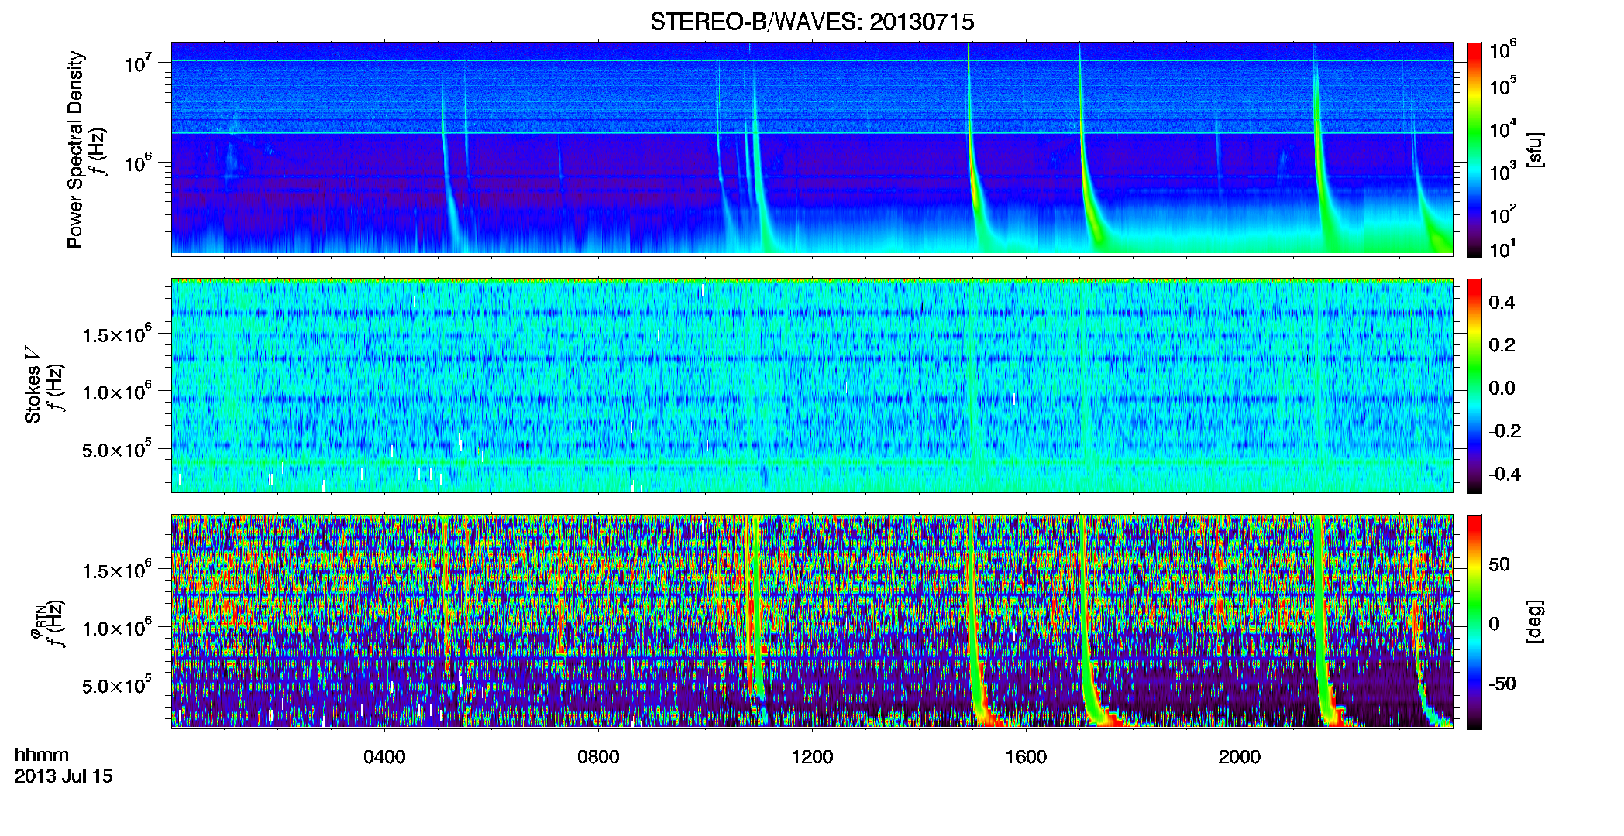This screenshot has width=1624, height=836.
Task: Click the 10^1 label on the sfu colorbar
Action: pyautogui.click(x=1503, y=249)
